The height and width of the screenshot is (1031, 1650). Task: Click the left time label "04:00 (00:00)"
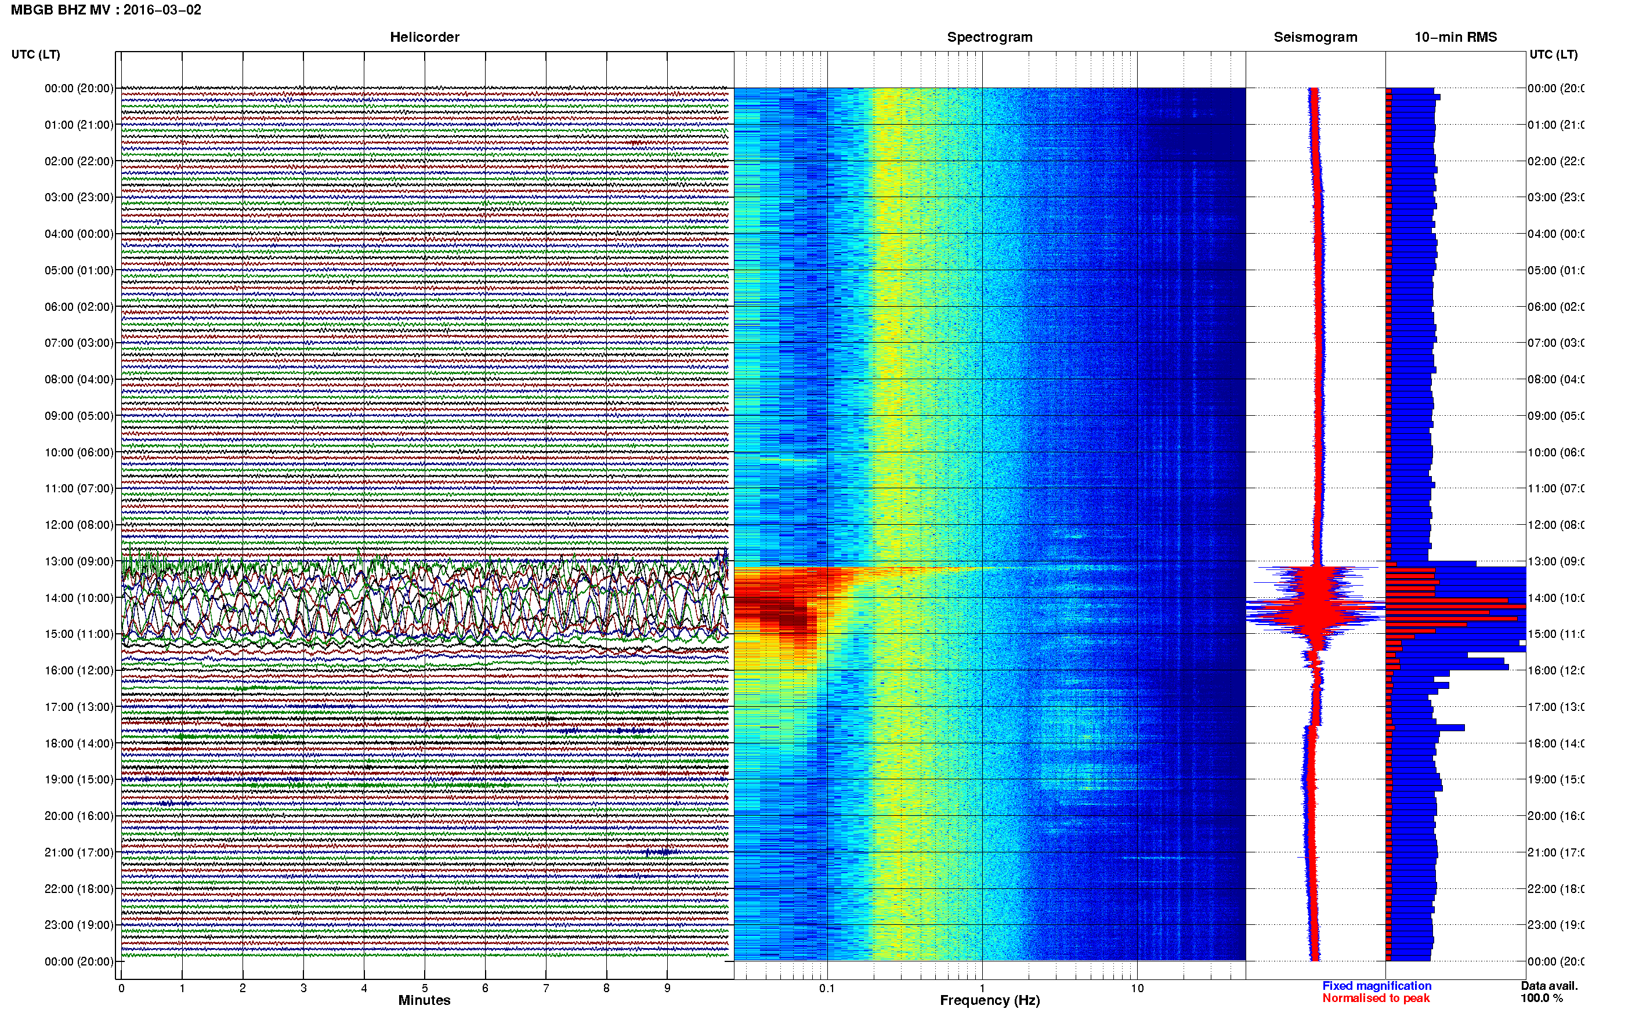point(79,234)
